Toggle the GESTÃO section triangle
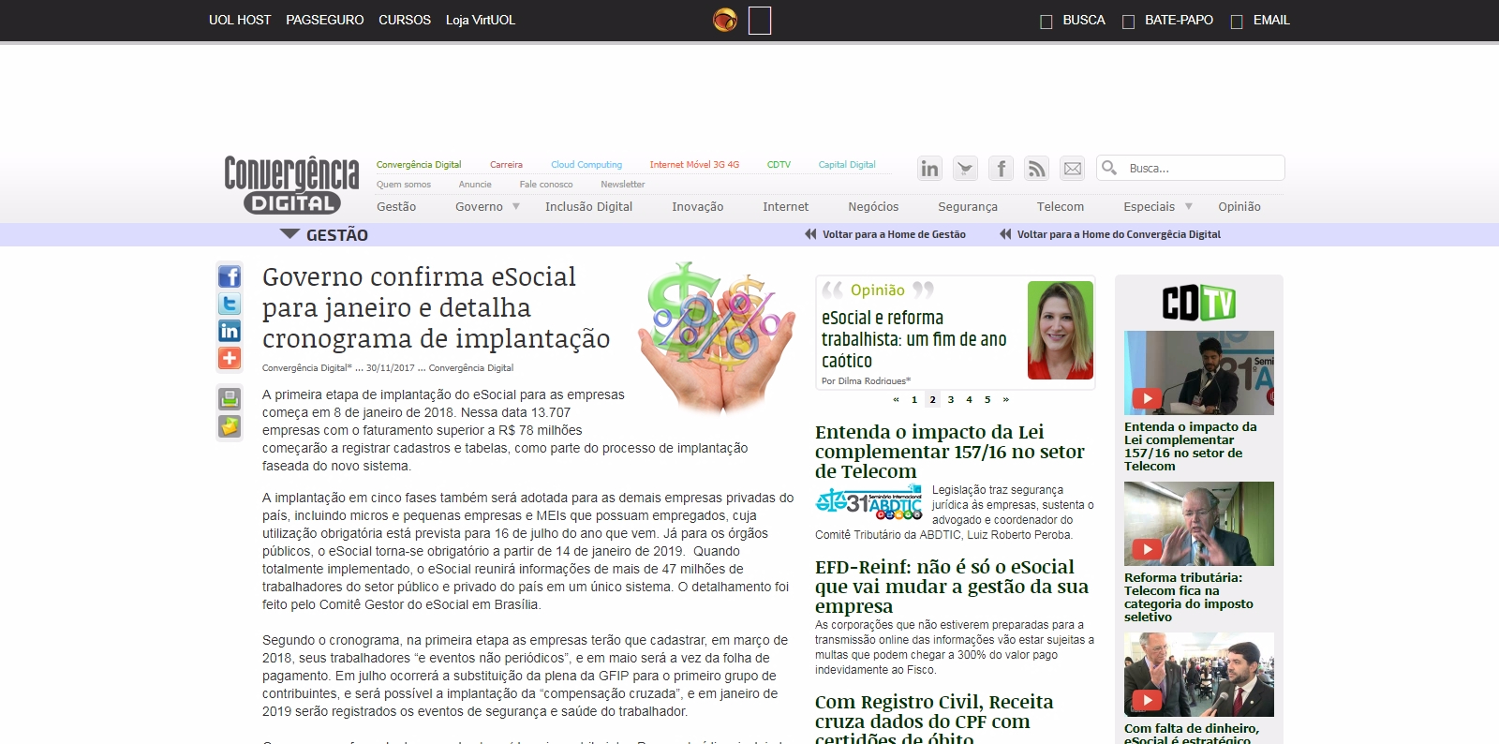This screenshot has height=744, width=1499. pos(289,234)
